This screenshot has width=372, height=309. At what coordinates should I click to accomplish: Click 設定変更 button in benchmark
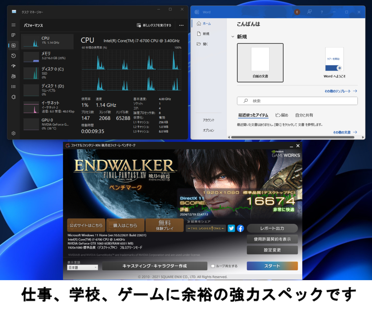[x=272, y=250]
